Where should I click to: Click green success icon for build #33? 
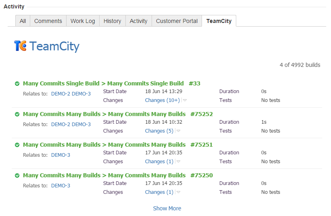coord(17,84)
